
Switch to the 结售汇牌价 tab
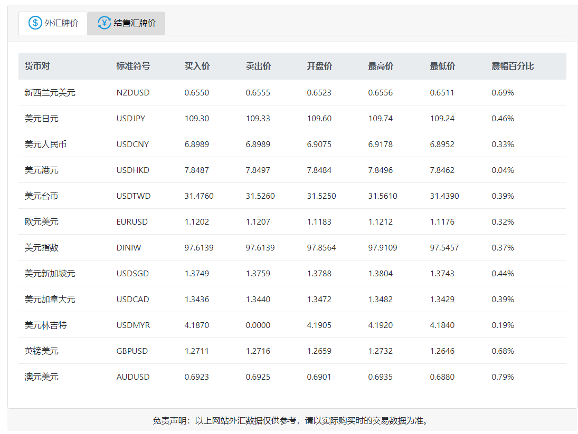click(x=127, y=23)
